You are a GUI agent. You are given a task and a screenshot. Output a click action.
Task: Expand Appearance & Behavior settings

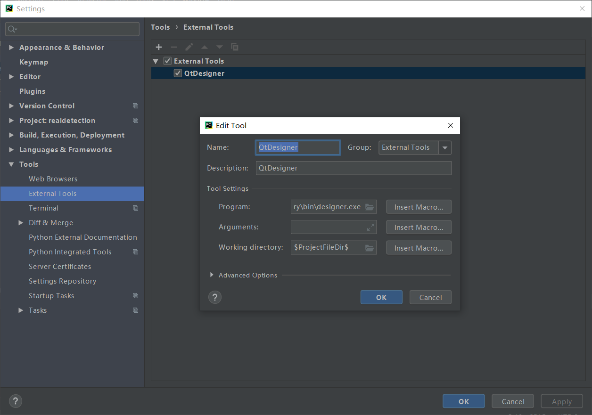point(11,48)
